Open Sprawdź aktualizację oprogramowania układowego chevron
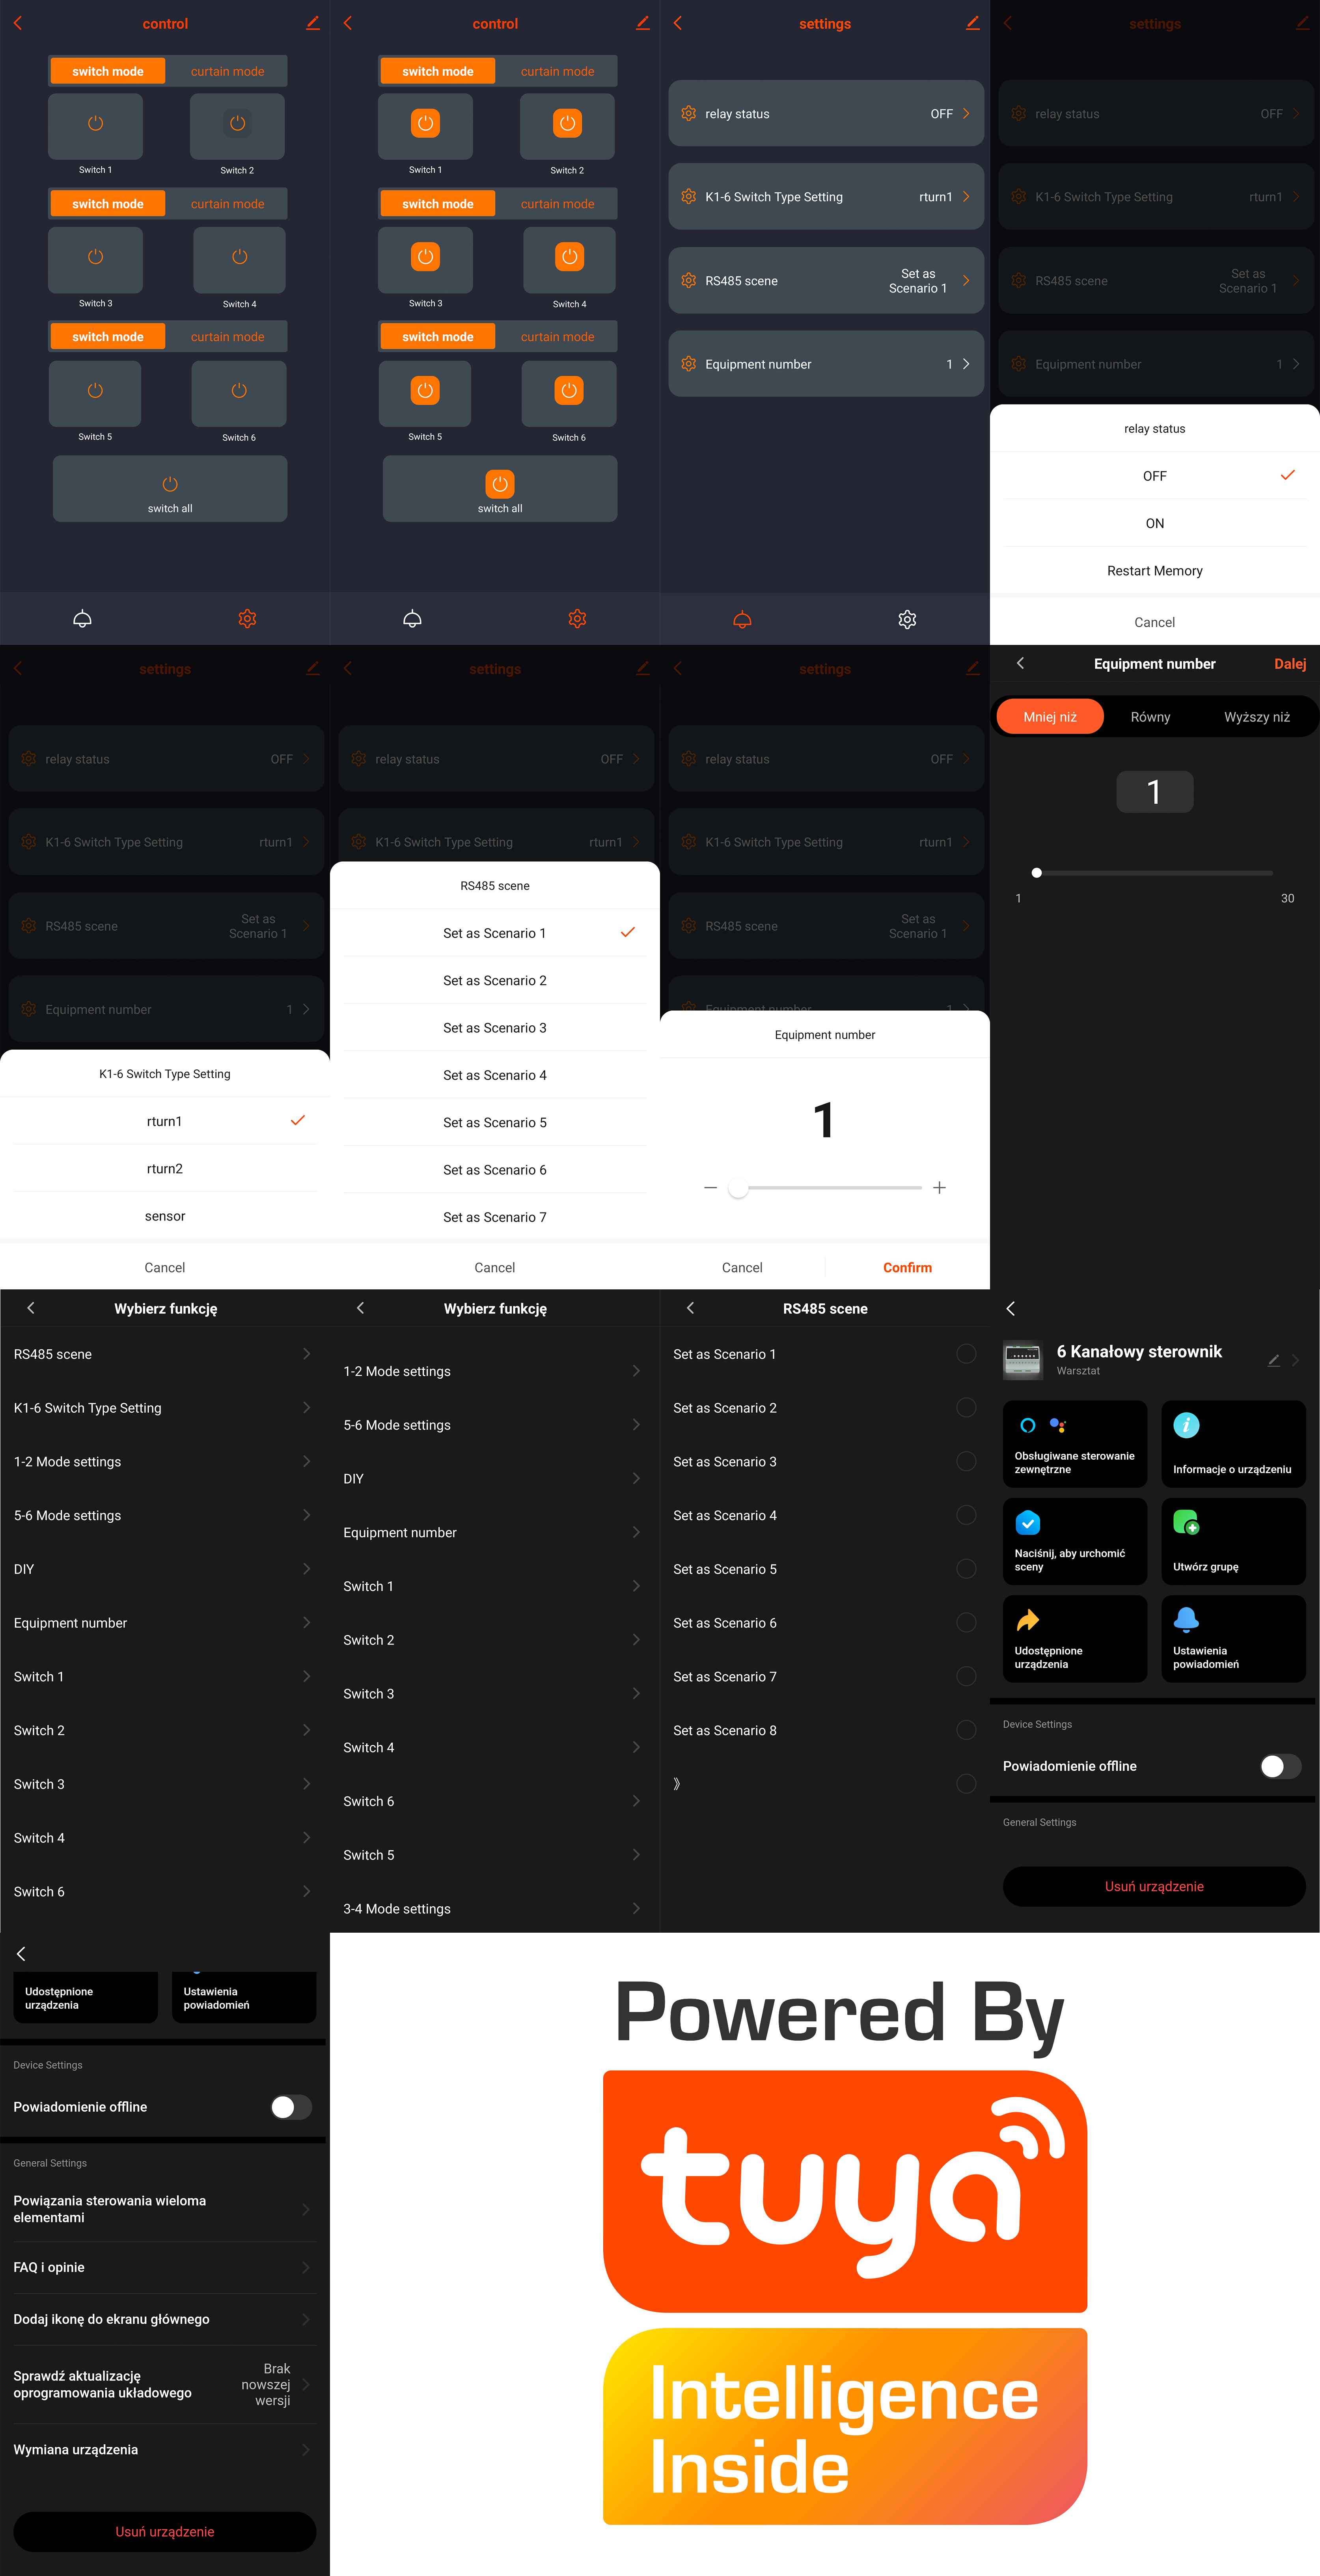The height and width of the screenshot is (2576, 1320). [x=306, y=2385]
